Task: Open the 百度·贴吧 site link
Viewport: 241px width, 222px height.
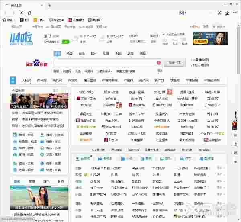Action: 86,92
